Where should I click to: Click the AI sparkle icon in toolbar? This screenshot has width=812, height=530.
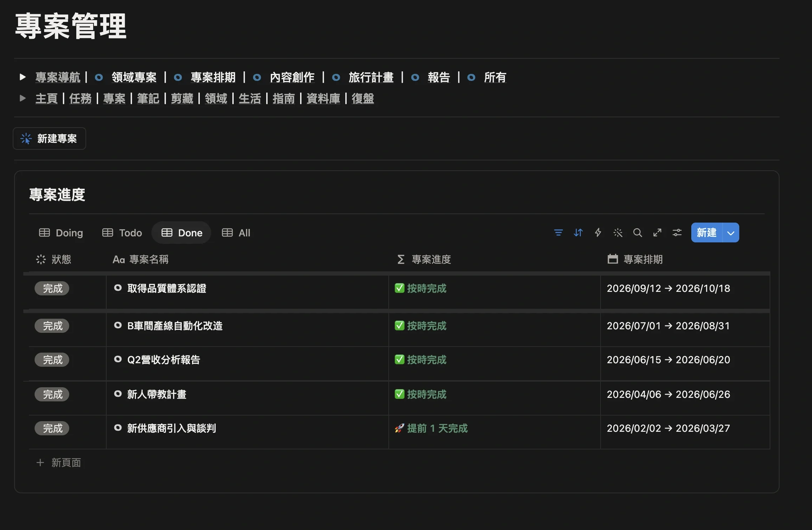(617, 232)
